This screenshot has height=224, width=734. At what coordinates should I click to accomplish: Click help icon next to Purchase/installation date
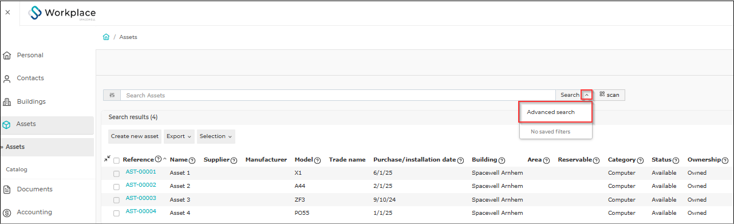click(x=460, y=160)
